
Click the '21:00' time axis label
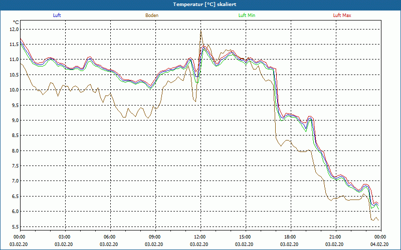click(336, 237)
